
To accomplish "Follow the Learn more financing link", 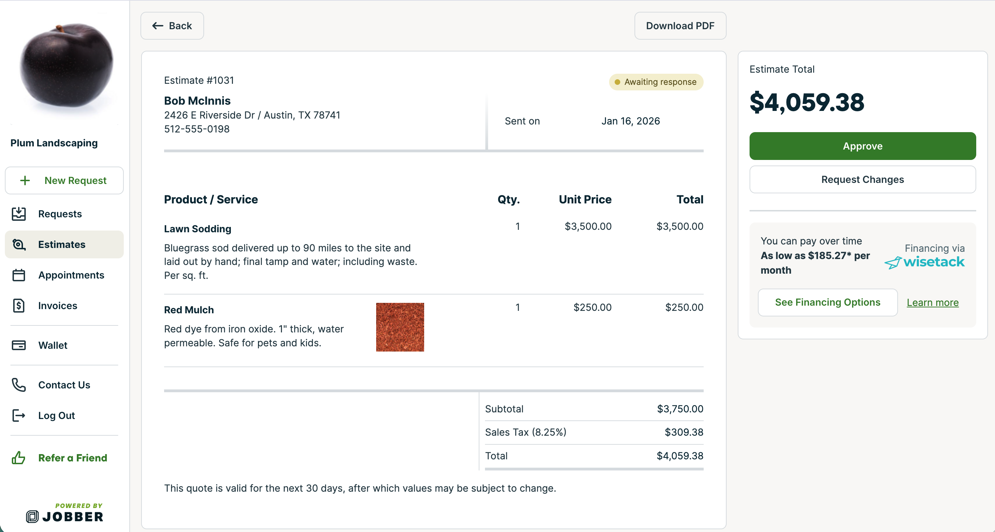I will 932,303.
